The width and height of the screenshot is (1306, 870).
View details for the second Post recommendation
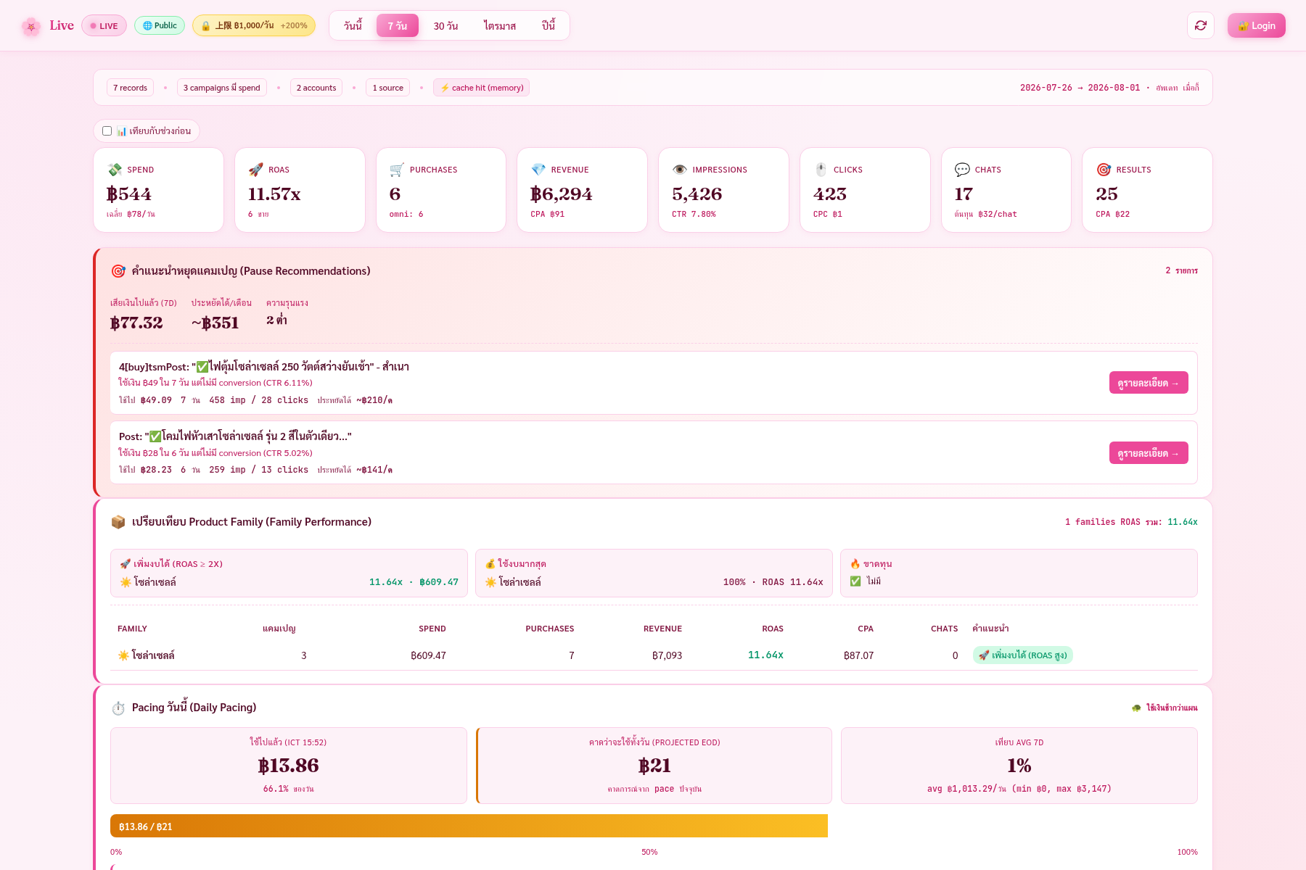[x=1149, y=453]
